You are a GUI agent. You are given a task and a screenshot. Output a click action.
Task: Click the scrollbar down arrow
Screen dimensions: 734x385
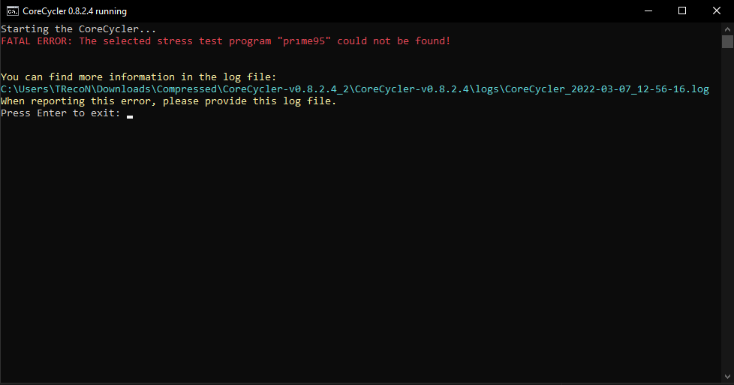coord(727,377)
